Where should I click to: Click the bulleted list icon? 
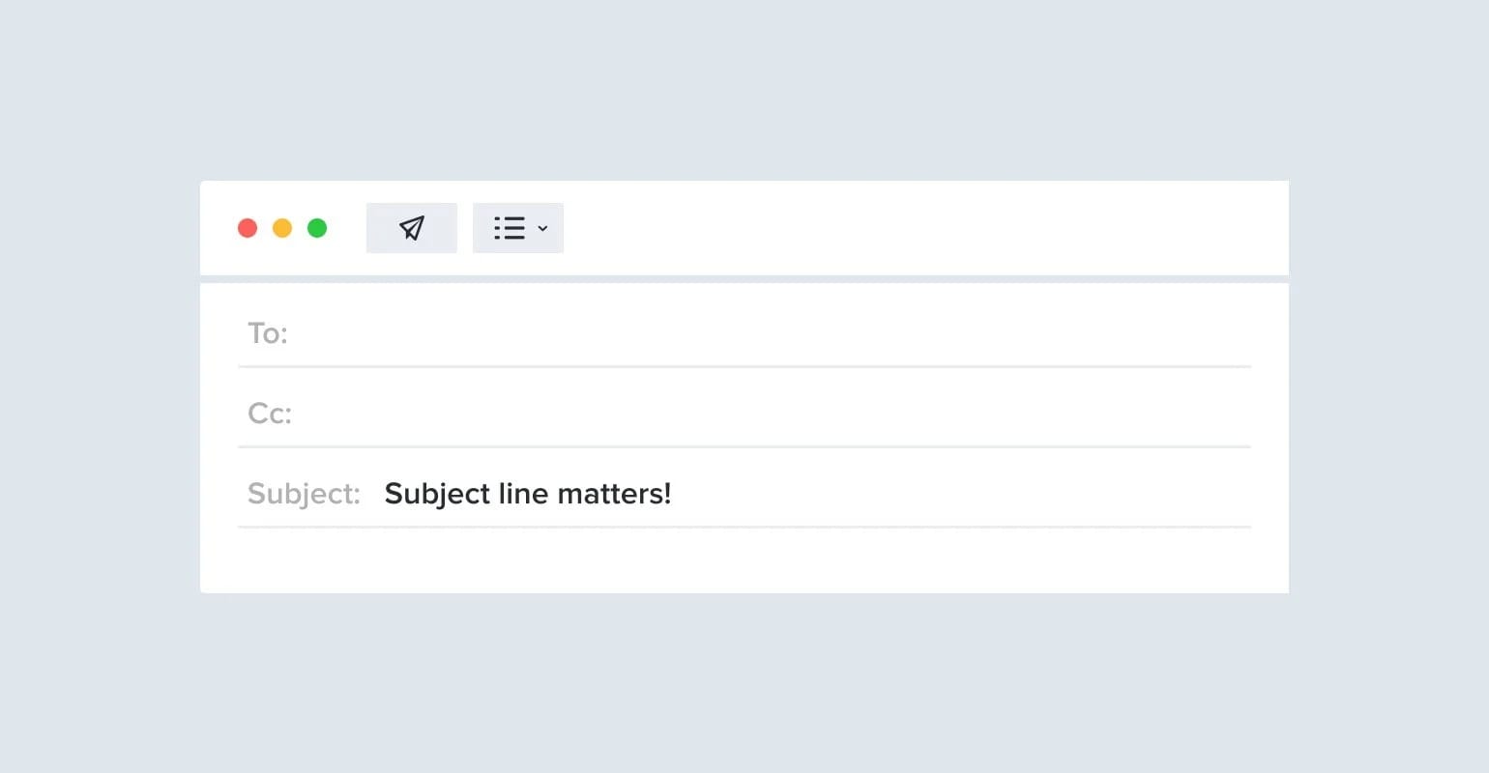(510, 228)
